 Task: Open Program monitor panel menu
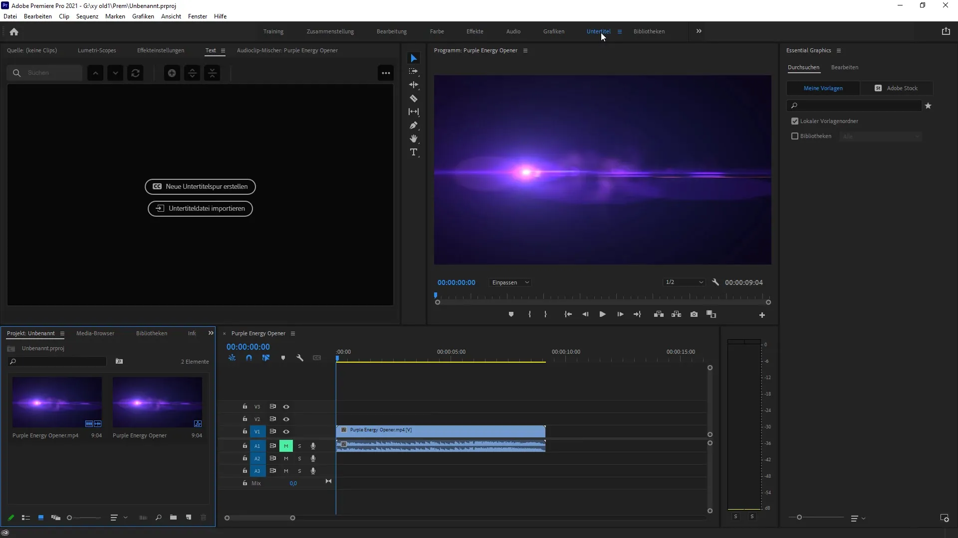point(525,51)
